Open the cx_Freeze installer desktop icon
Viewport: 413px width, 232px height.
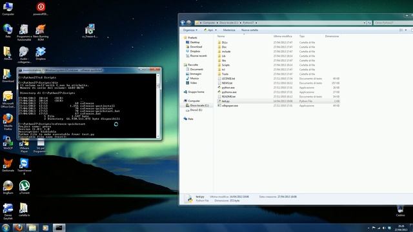[90, 31]
